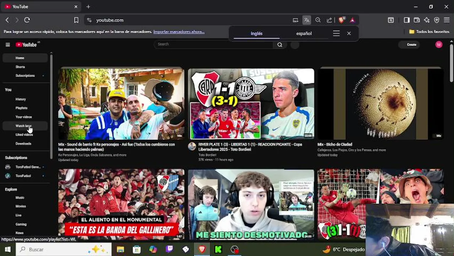Open Playlists in sidebar
This screenshot has height=256, width=454.
tap(25, 108)
